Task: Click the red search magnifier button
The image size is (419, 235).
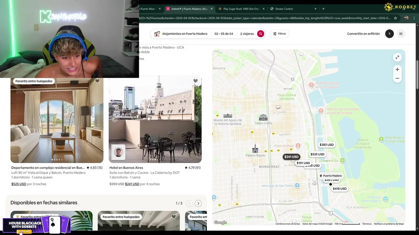Action: point(261,34)
